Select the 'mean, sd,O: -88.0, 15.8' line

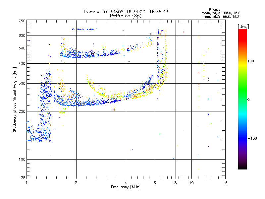click(221, 13)
